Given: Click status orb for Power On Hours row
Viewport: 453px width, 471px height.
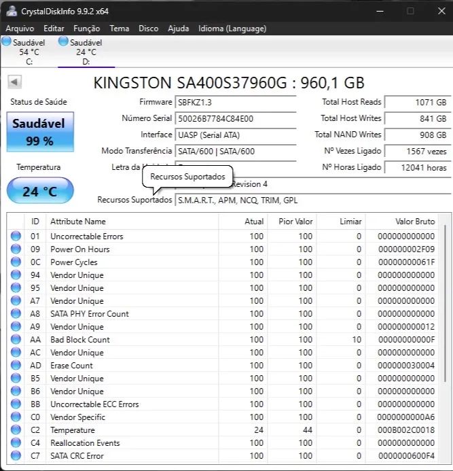Looking at the screenshot, I should (16, 249).
